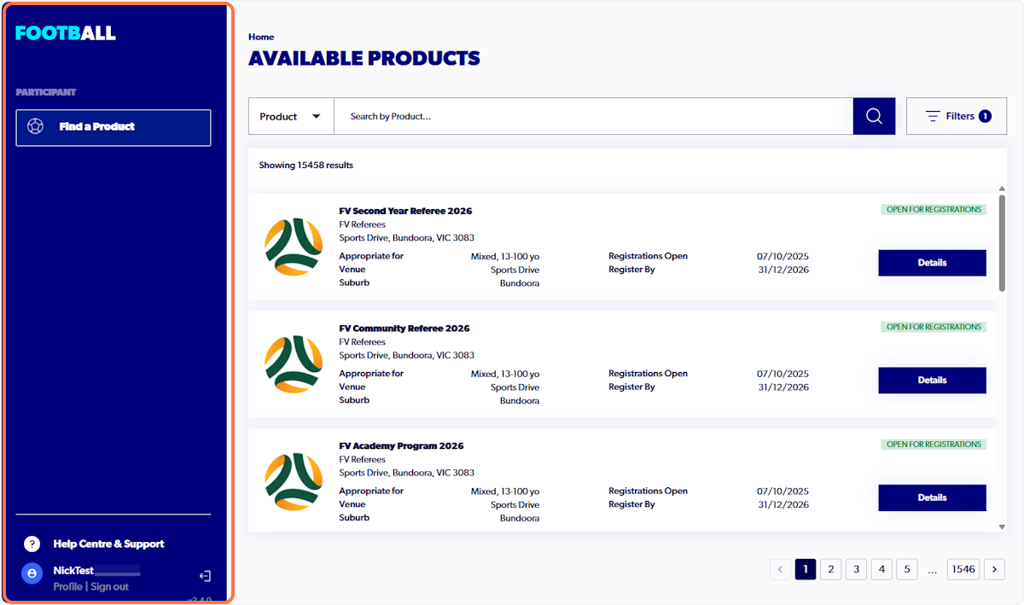Click the sign-out door arrow icon
Screen dimensions: 1024x605
(x=205, y=577)
